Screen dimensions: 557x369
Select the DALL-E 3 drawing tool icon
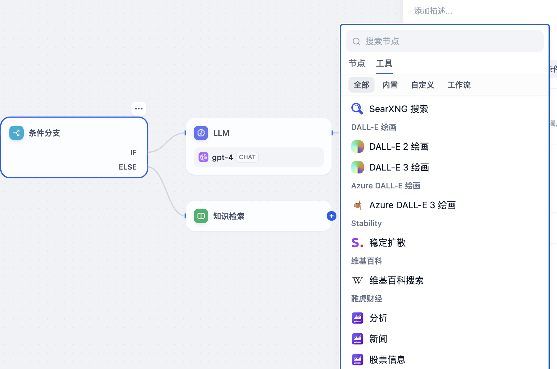[x=357, y=167]
